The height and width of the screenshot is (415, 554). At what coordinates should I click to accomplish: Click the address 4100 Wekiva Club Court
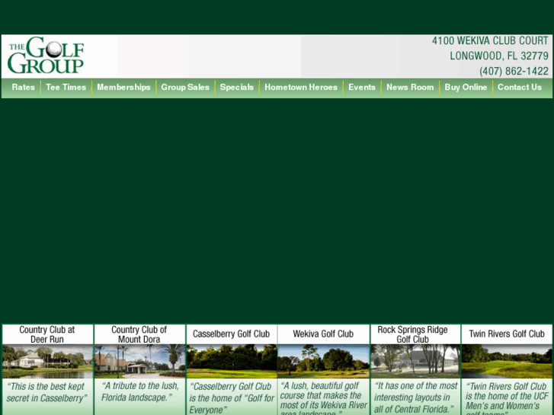(490, 40)
